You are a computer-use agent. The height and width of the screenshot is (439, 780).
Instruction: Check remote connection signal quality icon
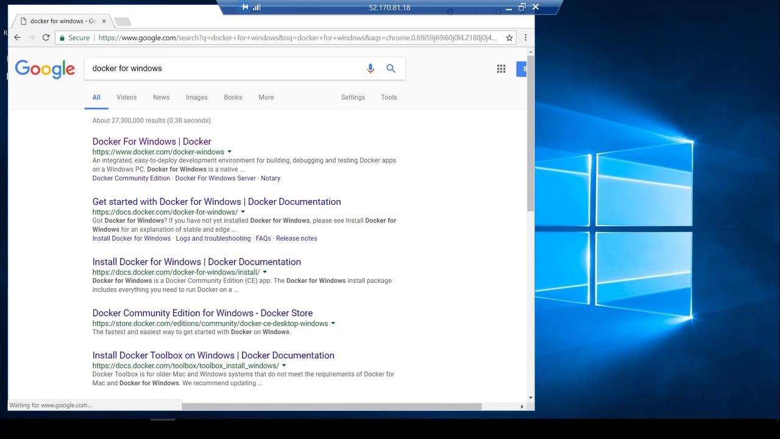(257, 7)
